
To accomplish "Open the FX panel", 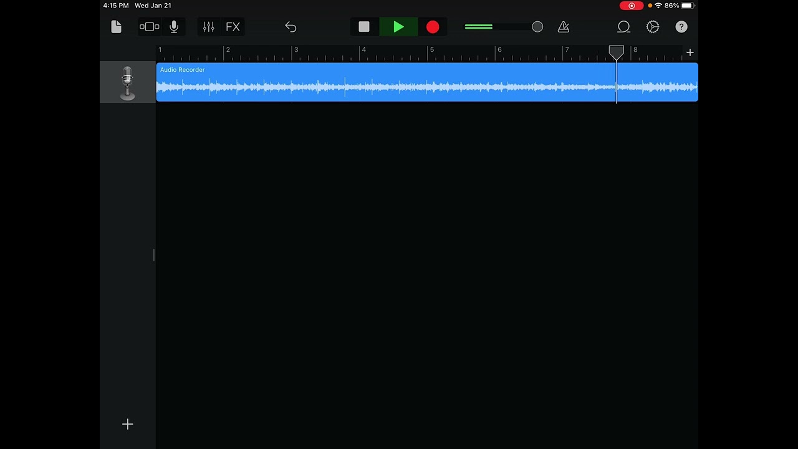I will [x=233, y=27].
